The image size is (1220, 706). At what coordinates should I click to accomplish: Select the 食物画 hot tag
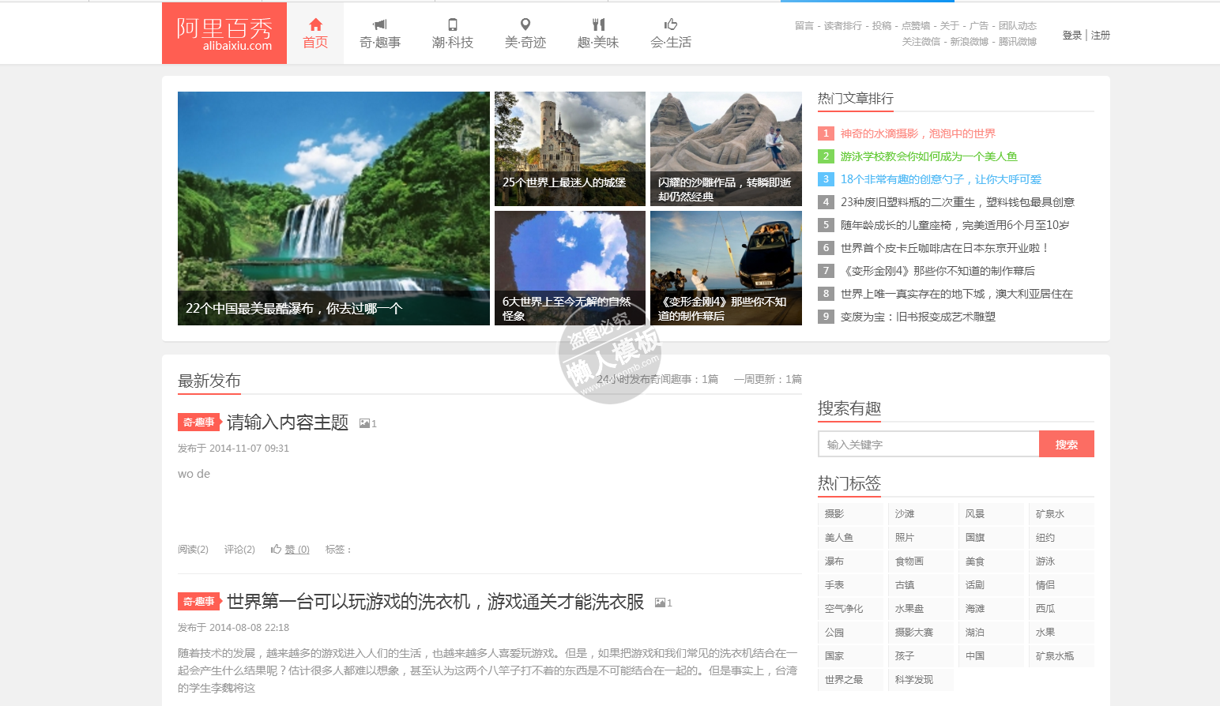click(921, 561)
